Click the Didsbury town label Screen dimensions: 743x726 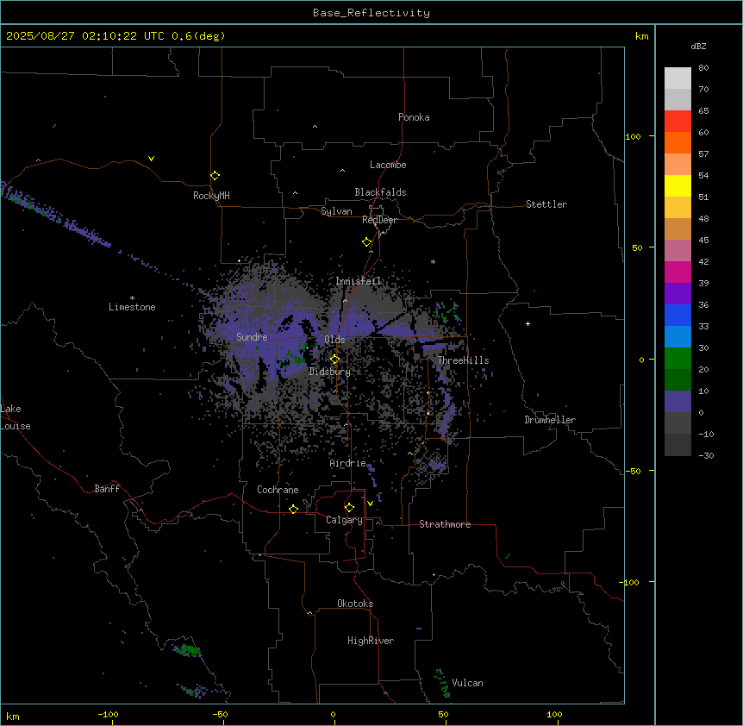tap(330, 372)
